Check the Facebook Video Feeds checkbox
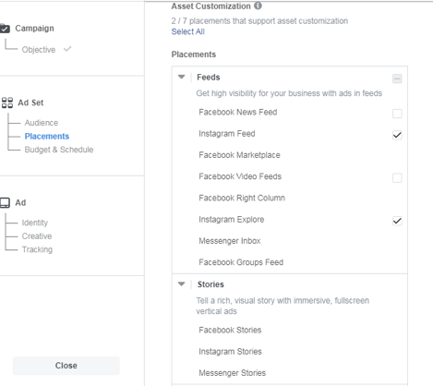The image size is (433, 386). click(x=397, y=177)
